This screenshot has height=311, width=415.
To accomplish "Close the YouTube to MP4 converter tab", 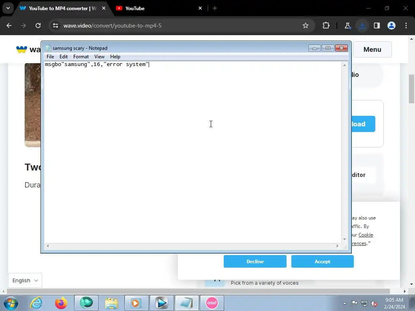I will tap(104, 8).
